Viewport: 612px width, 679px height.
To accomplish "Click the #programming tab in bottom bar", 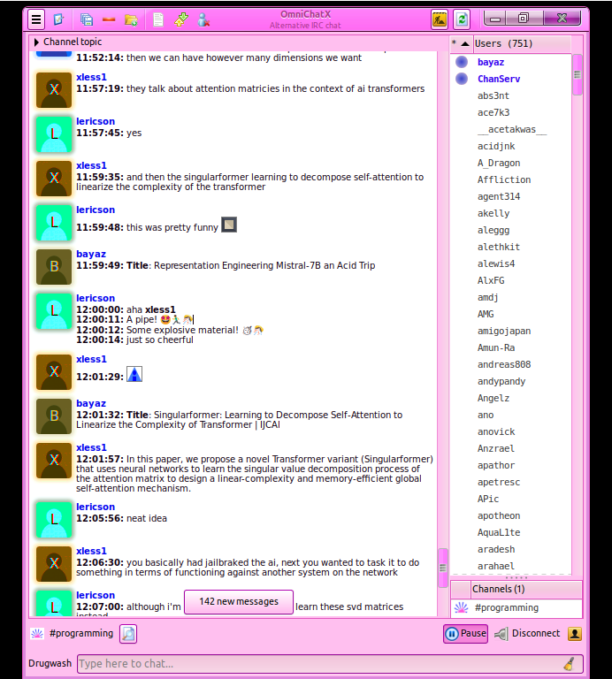I will pyautogui.click(x=81, y=634).
